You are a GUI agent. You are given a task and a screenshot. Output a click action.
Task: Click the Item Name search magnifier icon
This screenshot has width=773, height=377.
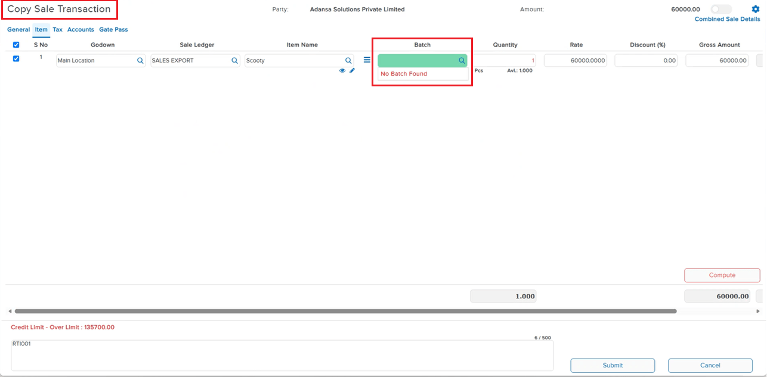[x=348, y=60]
